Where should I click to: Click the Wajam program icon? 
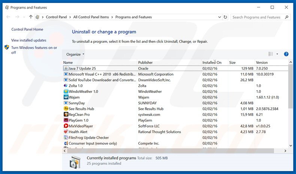66,97
